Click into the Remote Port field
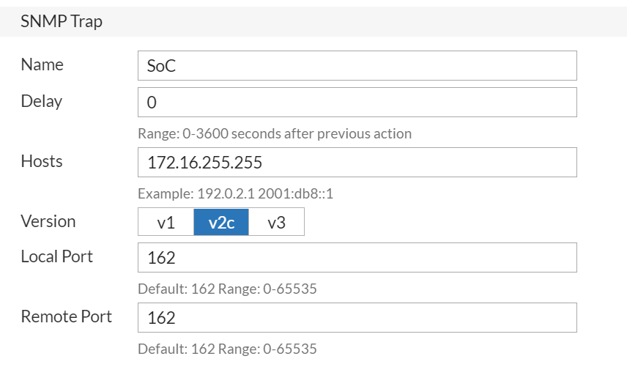627x378 pixels. click(x=357, y=318)
